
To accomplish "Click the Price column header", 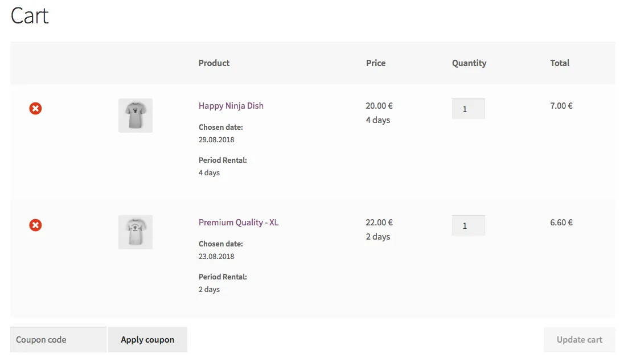I will click(376, 63).
